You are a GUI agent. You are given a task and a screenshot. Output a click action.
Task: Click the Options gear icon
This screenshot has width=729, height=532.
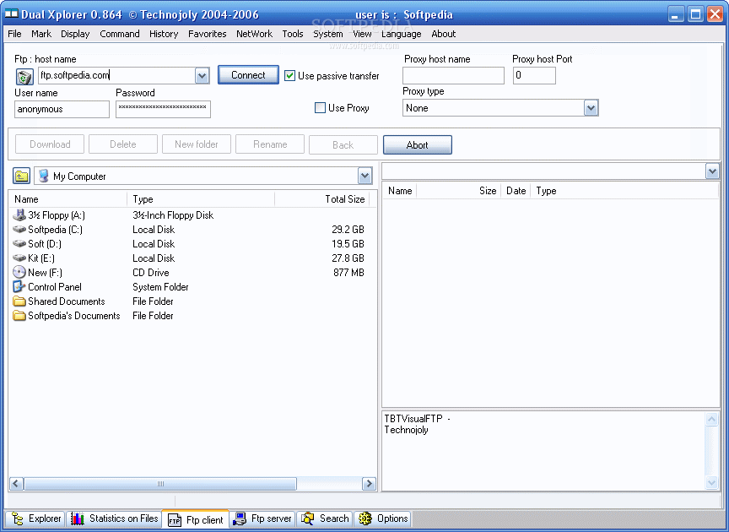[365, 518]
